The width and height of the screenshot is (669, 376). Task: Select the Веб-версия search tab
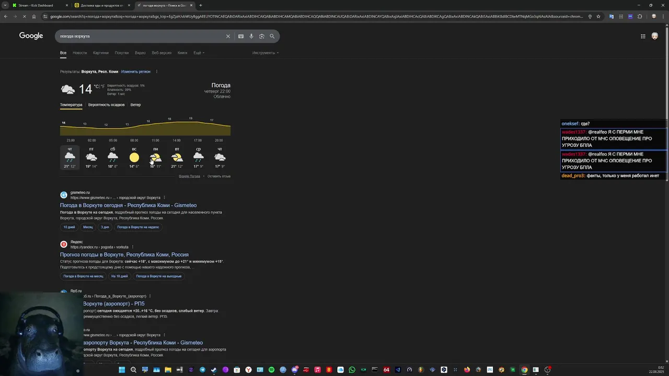[162, 53]
